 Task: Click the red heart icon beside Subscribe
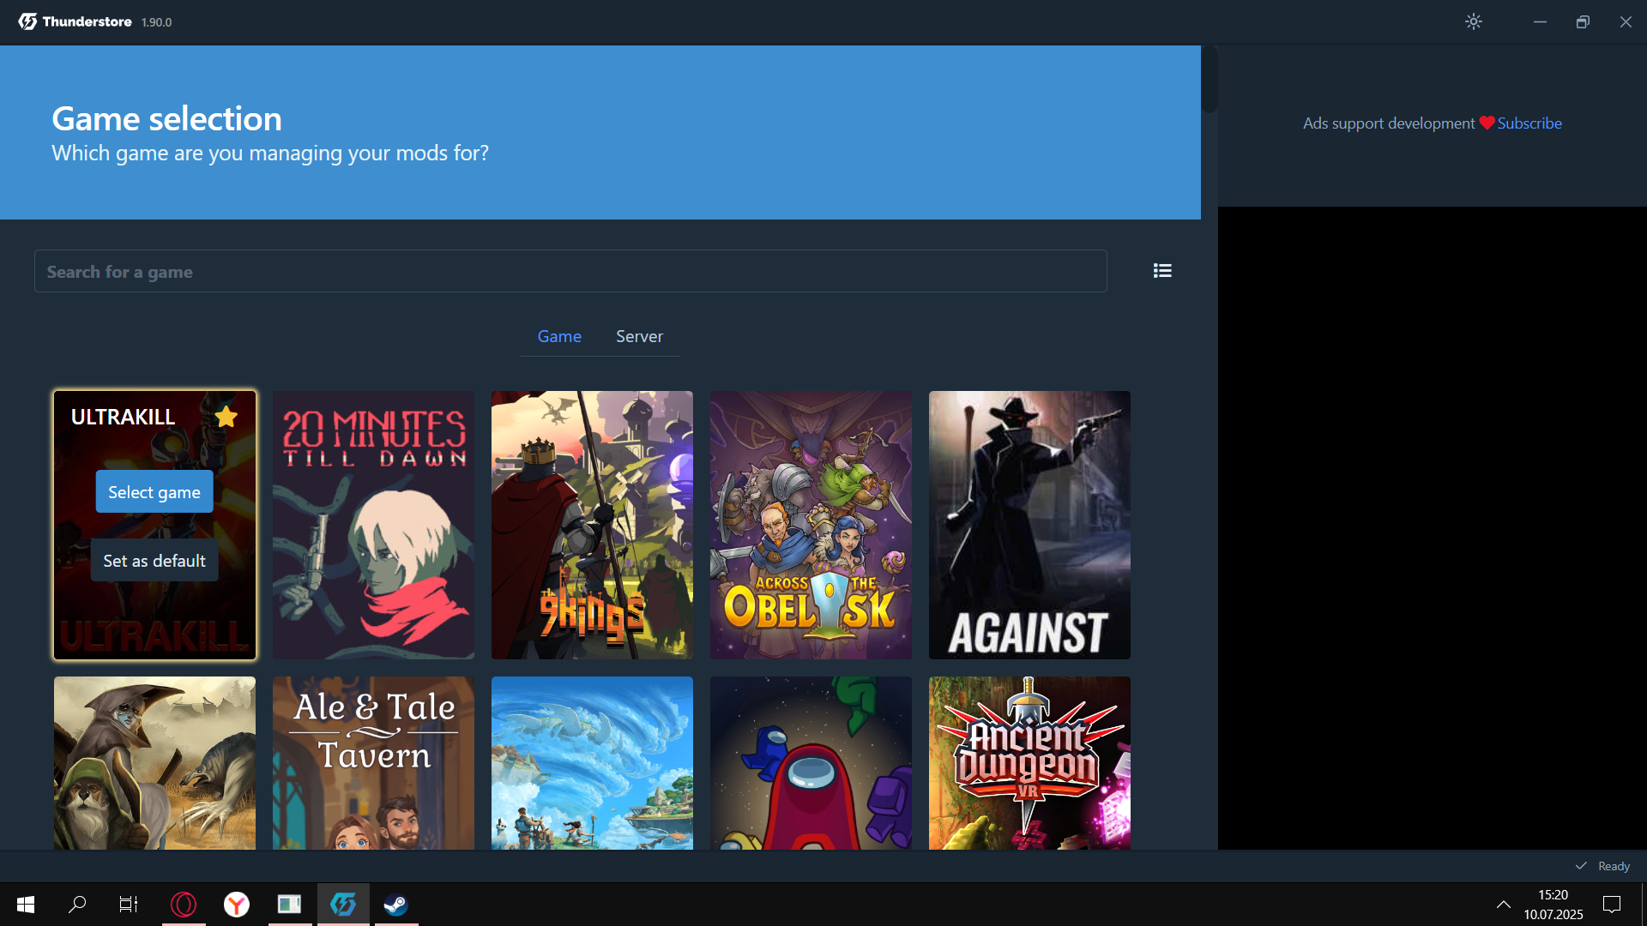(x=1487, y=123)
